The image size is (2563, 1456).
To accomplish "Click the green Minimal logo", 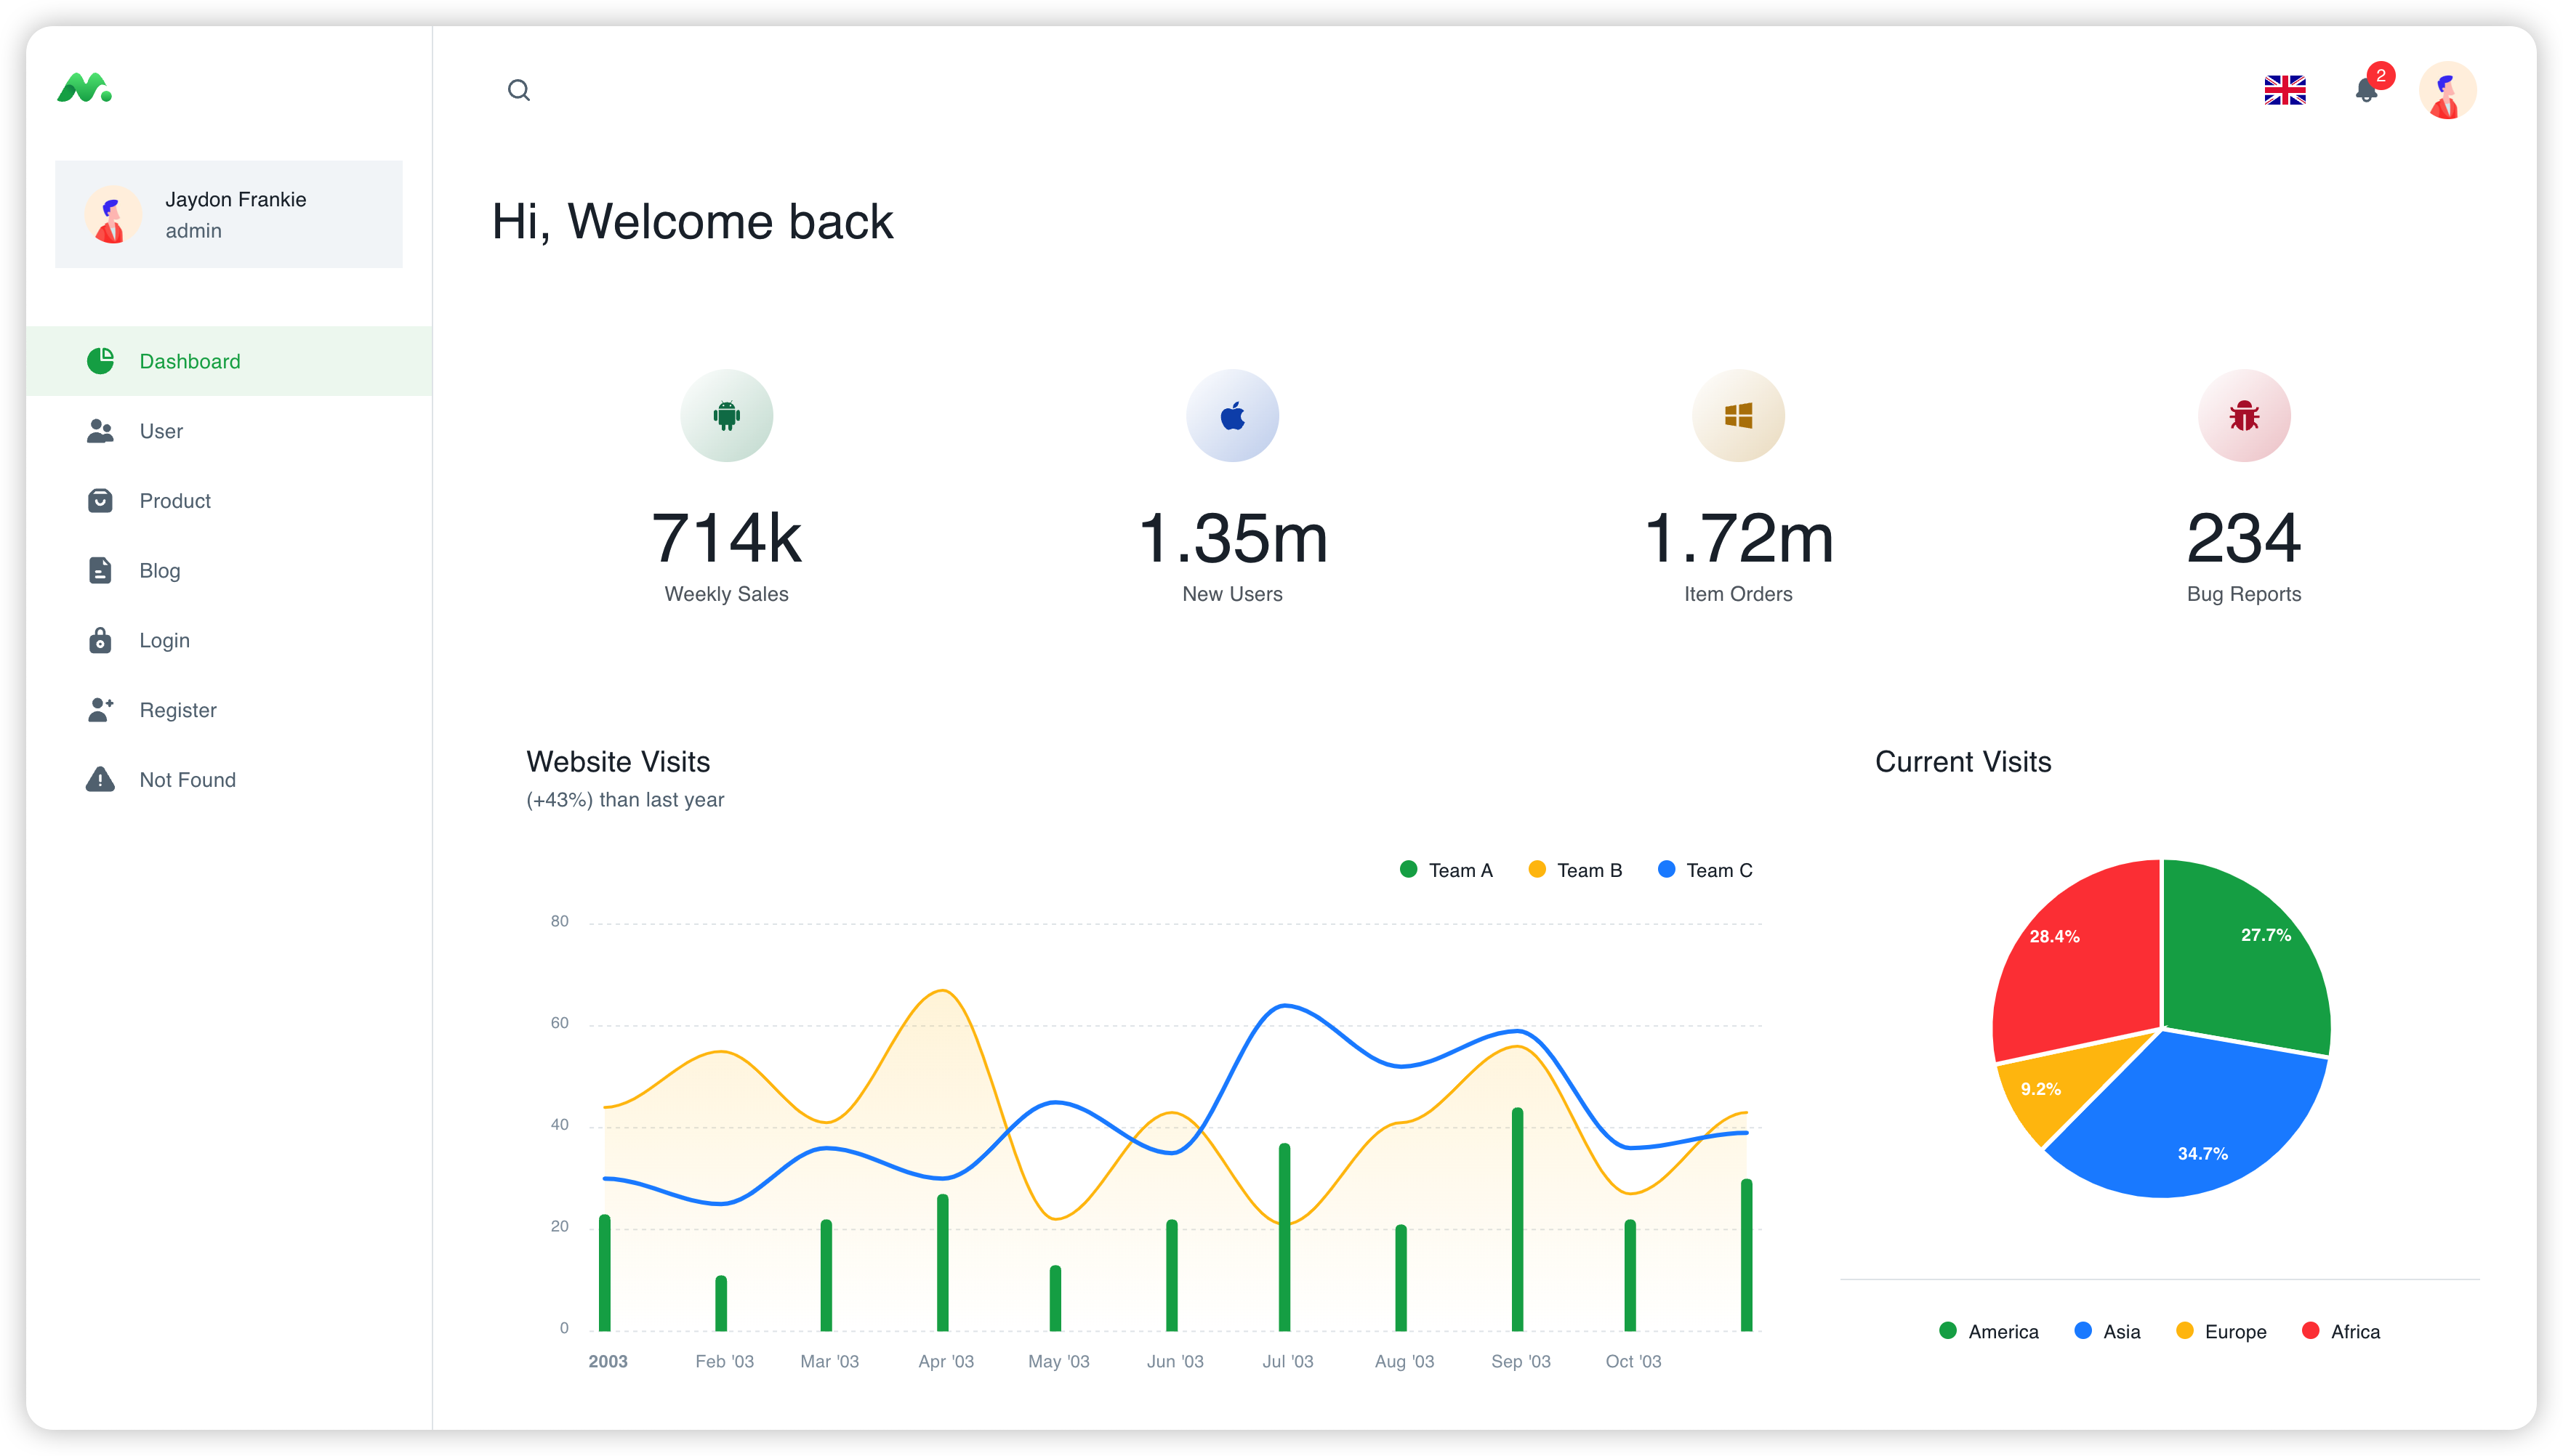I will coord(84,88).
